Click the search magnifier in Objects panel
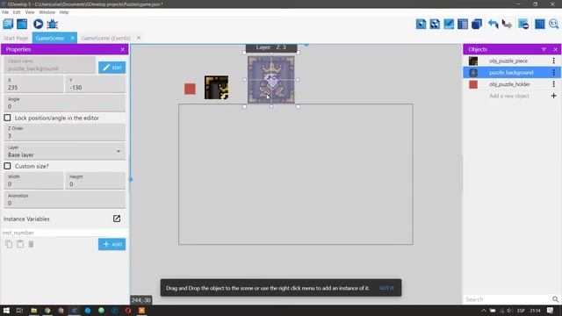562x316 pixels. pos(555,299)
